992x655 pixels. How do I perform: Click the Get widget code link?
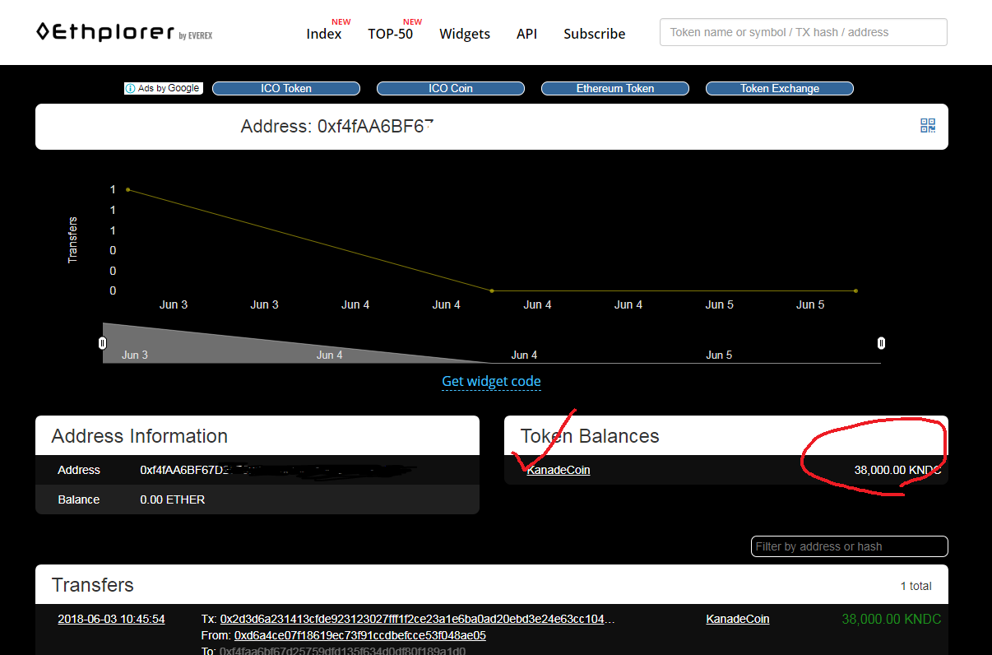click(x=491, y=381)
